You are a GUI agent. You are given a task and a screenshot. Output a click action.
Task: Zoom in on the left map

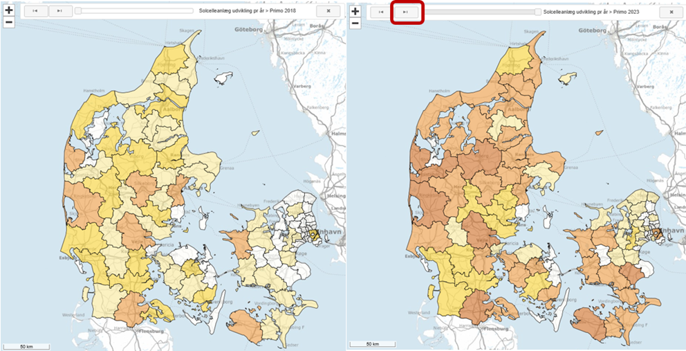point(9,10)
